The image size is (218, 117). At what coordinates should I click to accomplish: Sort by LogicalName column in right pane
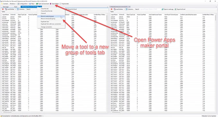[114, 15]
